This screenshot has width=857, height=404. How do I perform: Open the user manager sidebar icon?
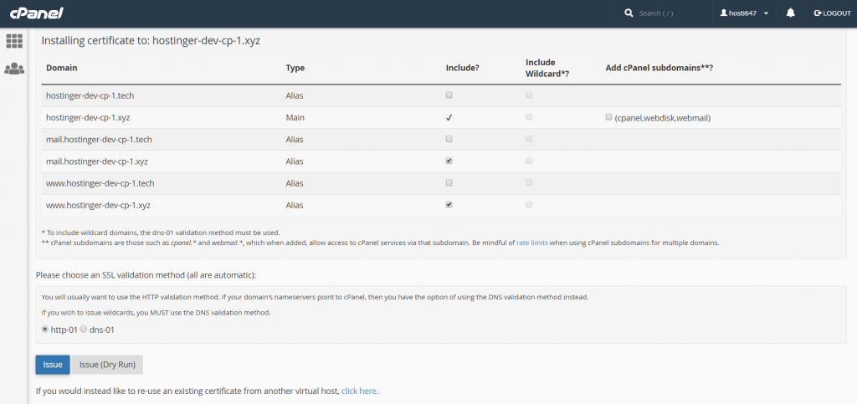click(x=13, y=69)
